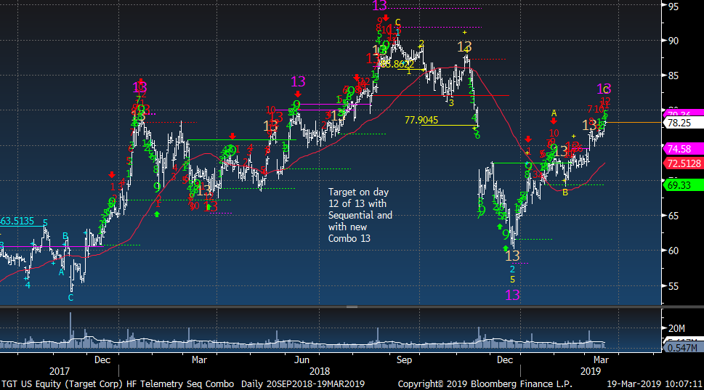Click the cyan 63.5135 level label
Viewport: 704px width, 390px height.
(17, 221)
